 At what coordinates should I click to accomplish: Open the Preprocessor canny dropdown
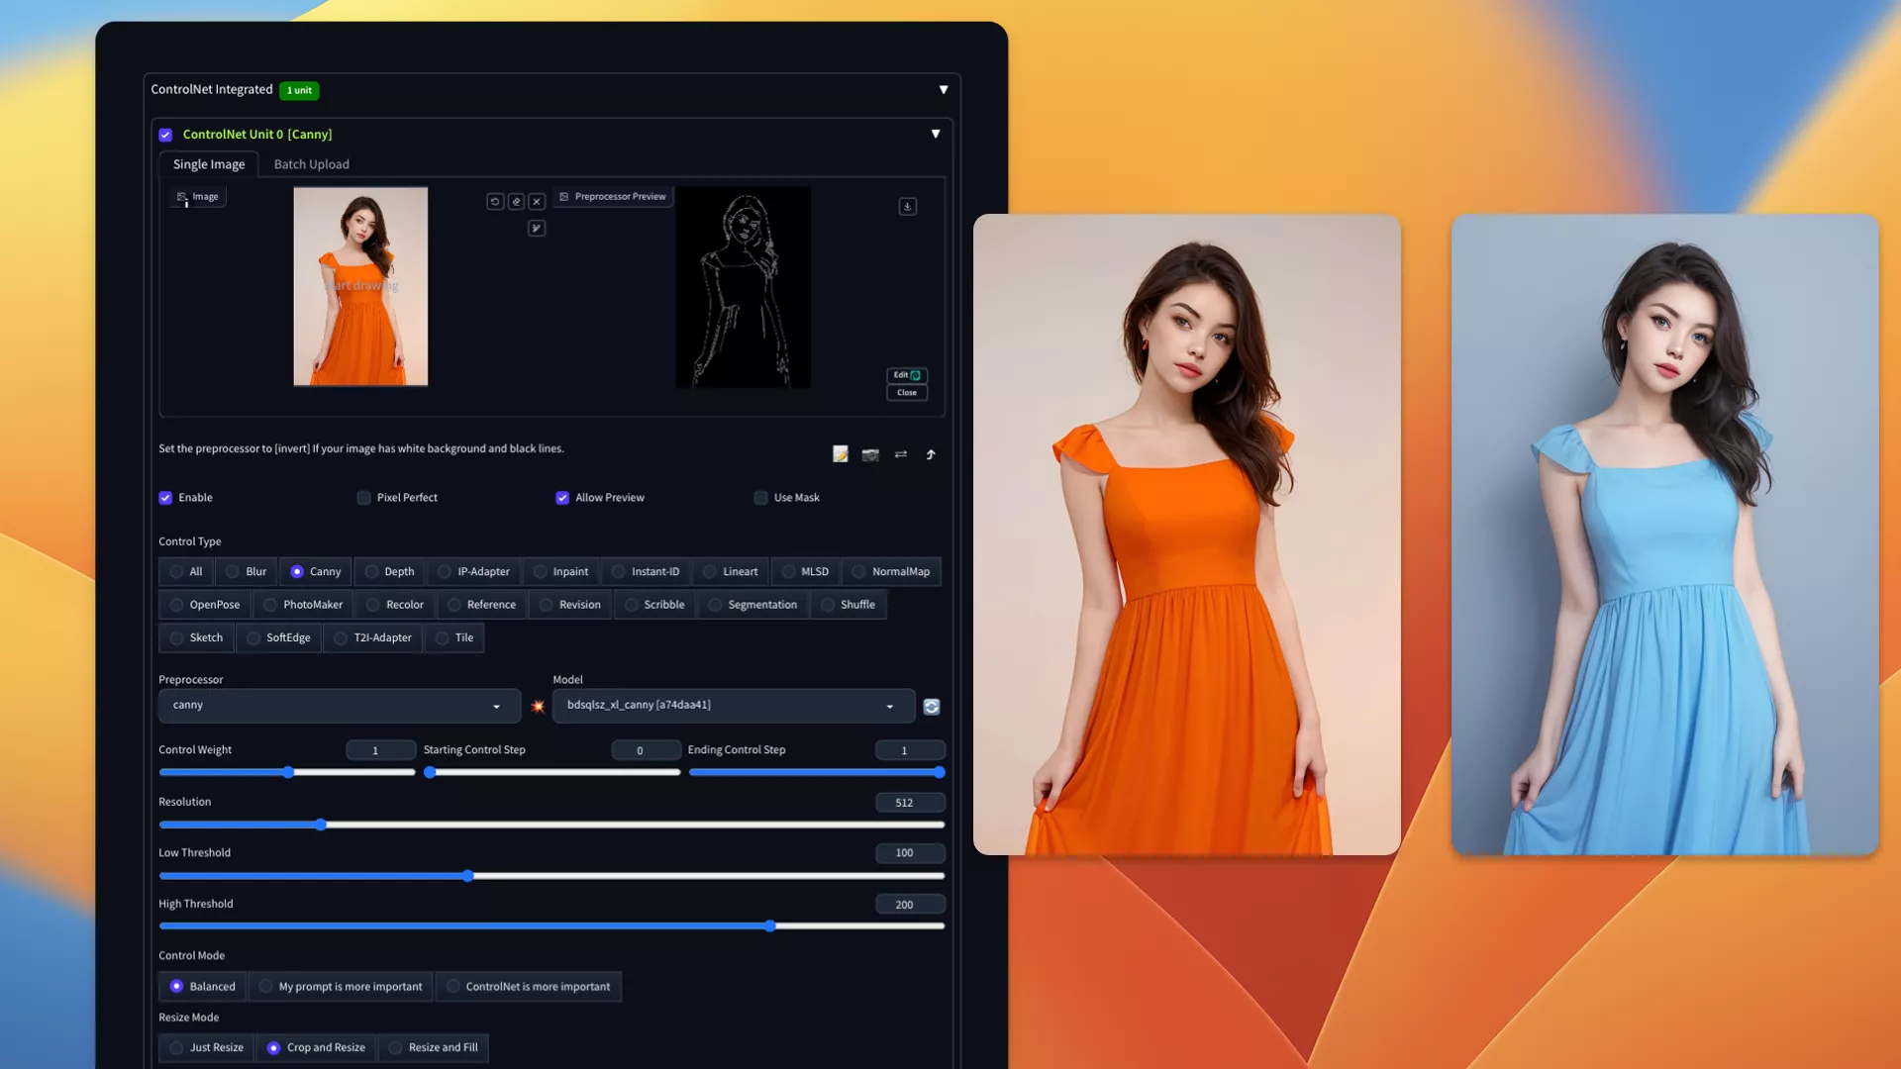click(x=339, y=706)
